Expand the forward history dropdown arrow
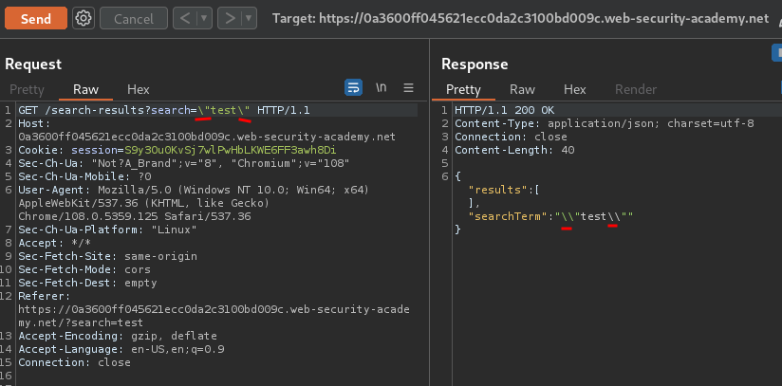The image size is (782, 386). [250, 18]
